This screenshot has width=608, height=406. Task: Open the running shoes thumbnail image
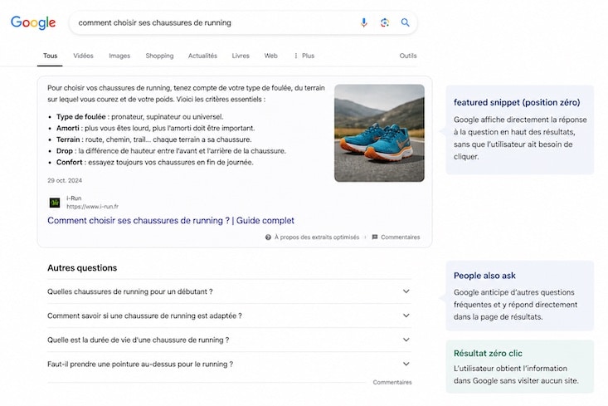coord(379,133)
